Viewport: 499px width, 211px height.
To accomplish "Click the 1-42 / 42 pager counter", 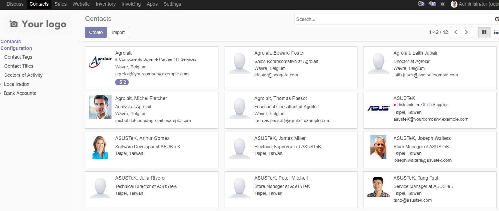I will (x=438, y=32).
